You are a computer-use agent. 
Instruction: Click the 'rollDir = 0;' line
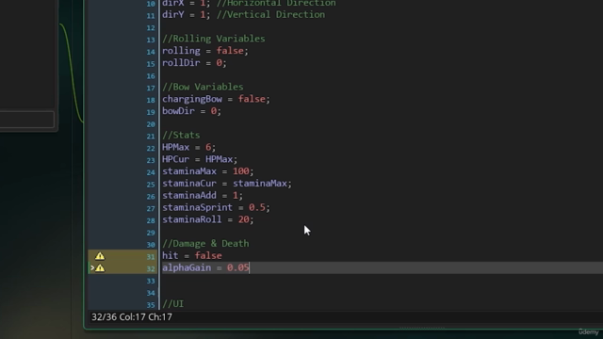pyautogui.click(x=195, y=63)
